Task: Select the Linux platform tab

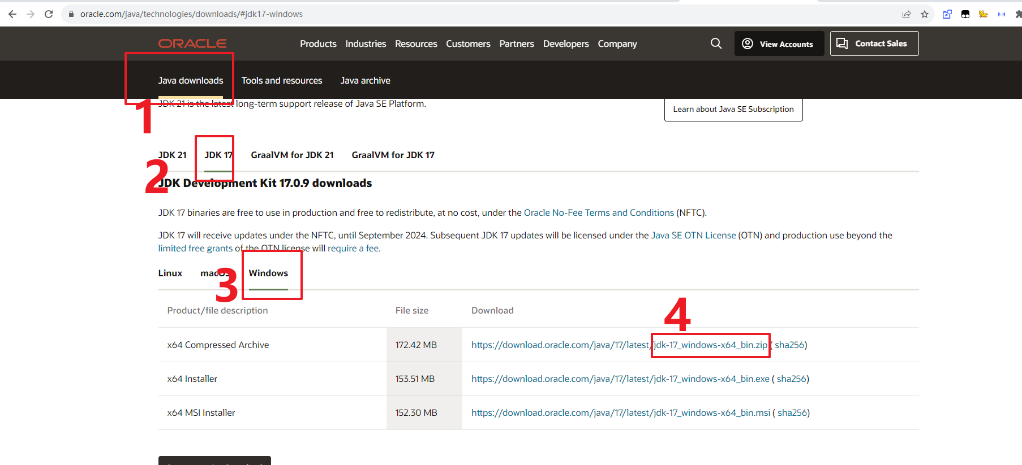Action: 170,273
